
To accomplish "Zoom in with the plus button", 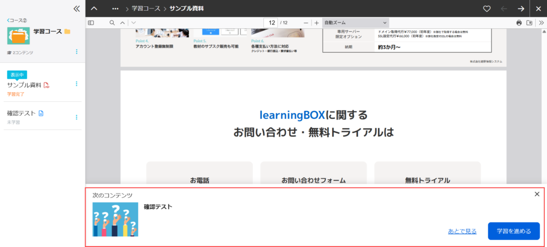I will pyautogui.click(x=316, y=22).
